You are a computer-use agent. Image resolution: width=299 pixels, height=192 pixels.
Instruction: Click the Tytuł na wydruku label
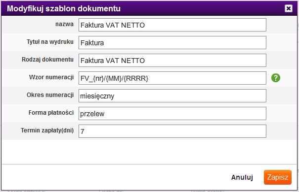point(50,42)
